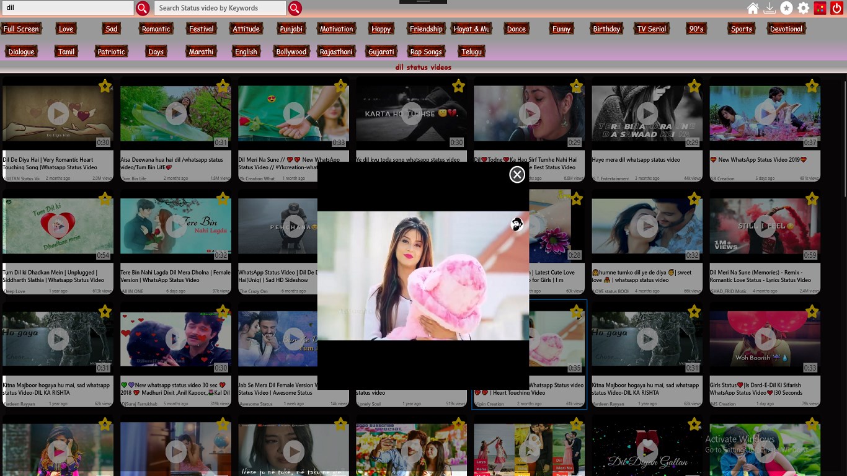Click the "dil status videos" heading

(423, 67)
